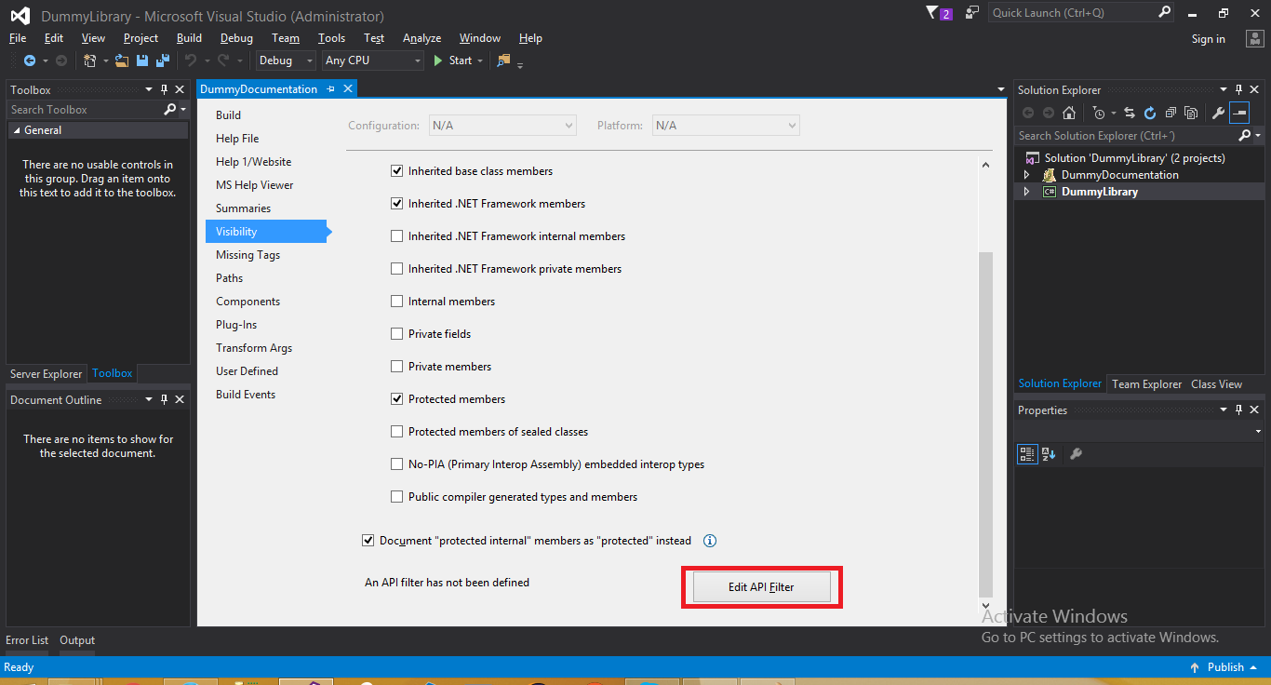Screen dimensions: 1271x685
Task: Expand the DummyLibrary project node
Action: coord(1027,192)
